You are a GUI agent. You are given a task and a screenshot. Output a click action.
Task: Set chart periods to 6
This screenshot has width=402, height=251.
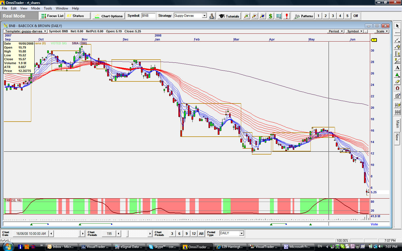[x=179, y=233]
